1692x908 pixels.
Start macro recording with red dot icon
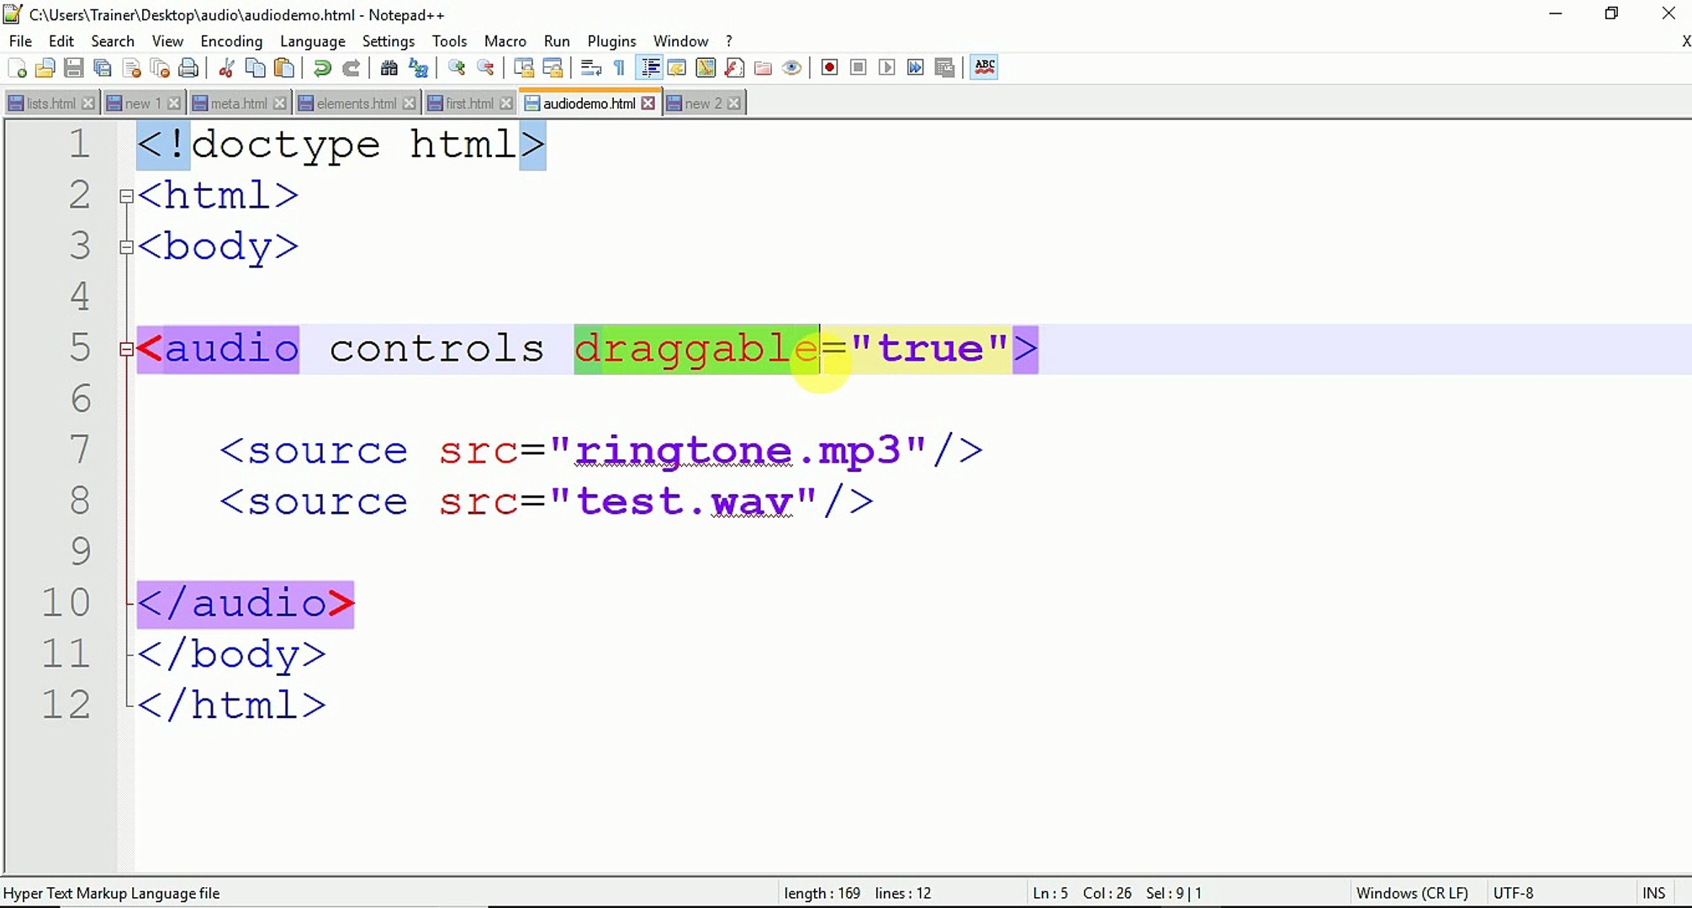click(829, 68)
